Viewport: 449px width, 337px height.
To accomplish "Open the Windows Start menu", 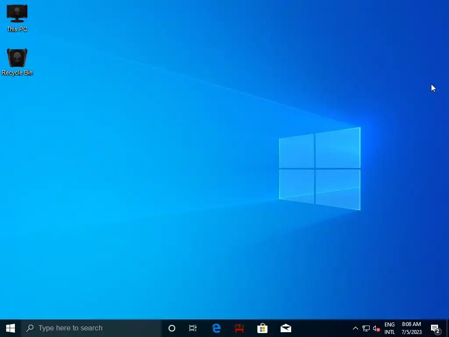I will (x=11, y=328).
